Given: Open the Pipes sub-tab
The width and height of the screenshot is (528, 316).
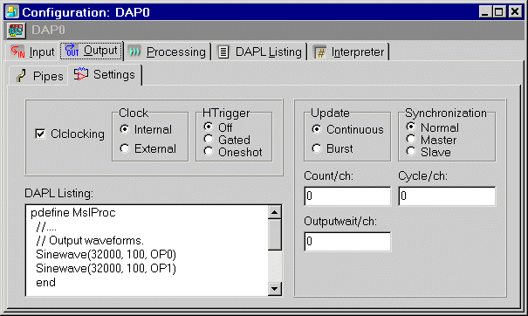Looking at the screenshot, I should coord(39,76).
